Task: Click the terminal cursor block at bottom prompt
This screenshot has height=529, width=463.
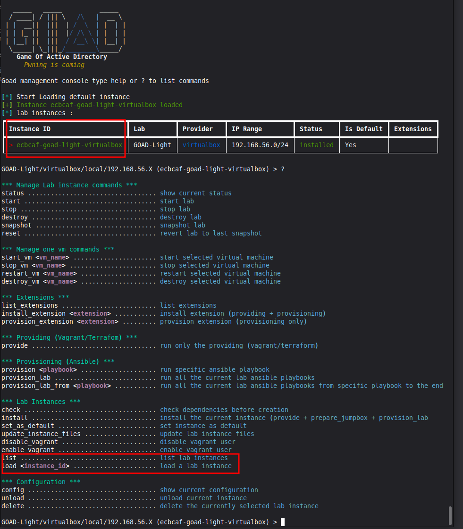Action: point(282,522)
